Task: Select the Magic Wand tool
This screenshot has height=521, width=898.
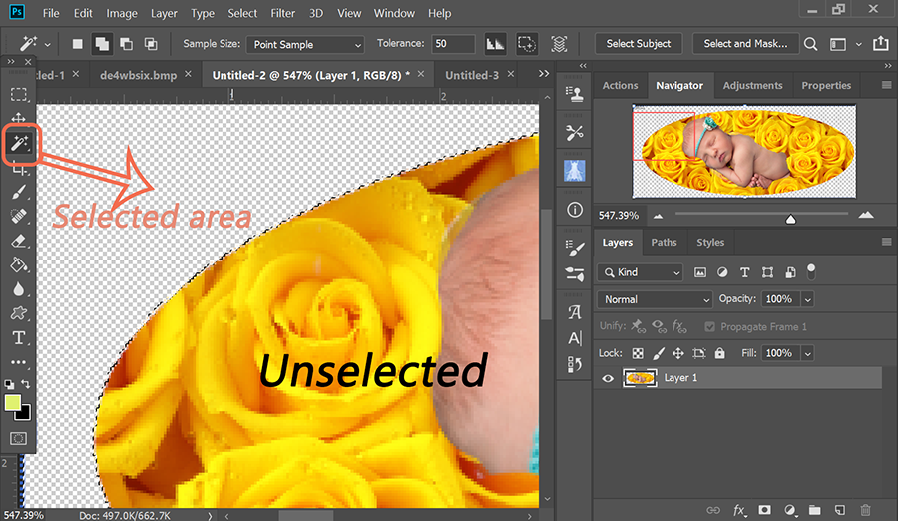Action: (19, 145)
